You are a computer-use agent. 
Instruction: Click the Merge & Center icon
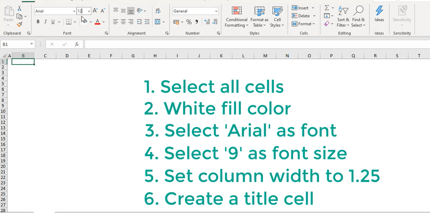(x=157, y=22)
